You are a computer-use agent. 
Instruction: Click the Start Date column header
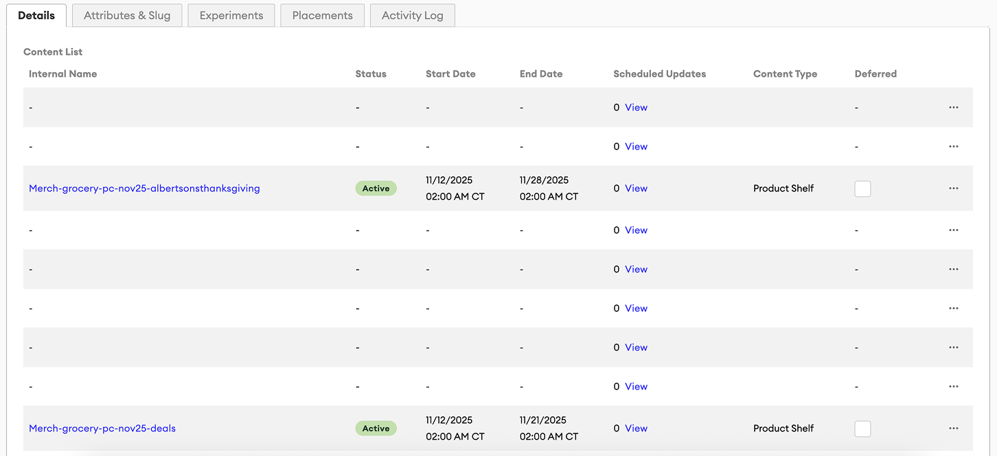tap(450, 74)
